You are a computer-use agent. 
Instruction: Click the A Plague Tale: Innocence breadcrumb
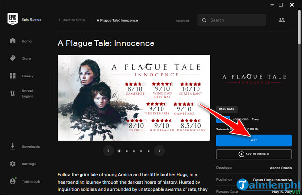click(x=117, y=20)
